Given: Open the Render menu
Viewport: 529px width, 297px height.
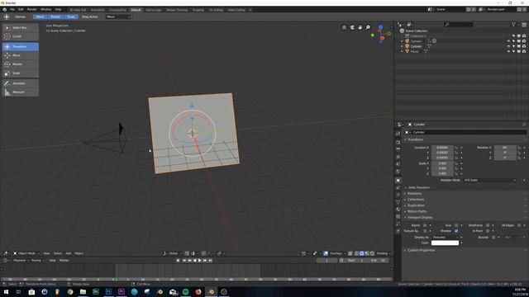Looking at the screenshot, I should pyautogui.click(x=31, y=9).
